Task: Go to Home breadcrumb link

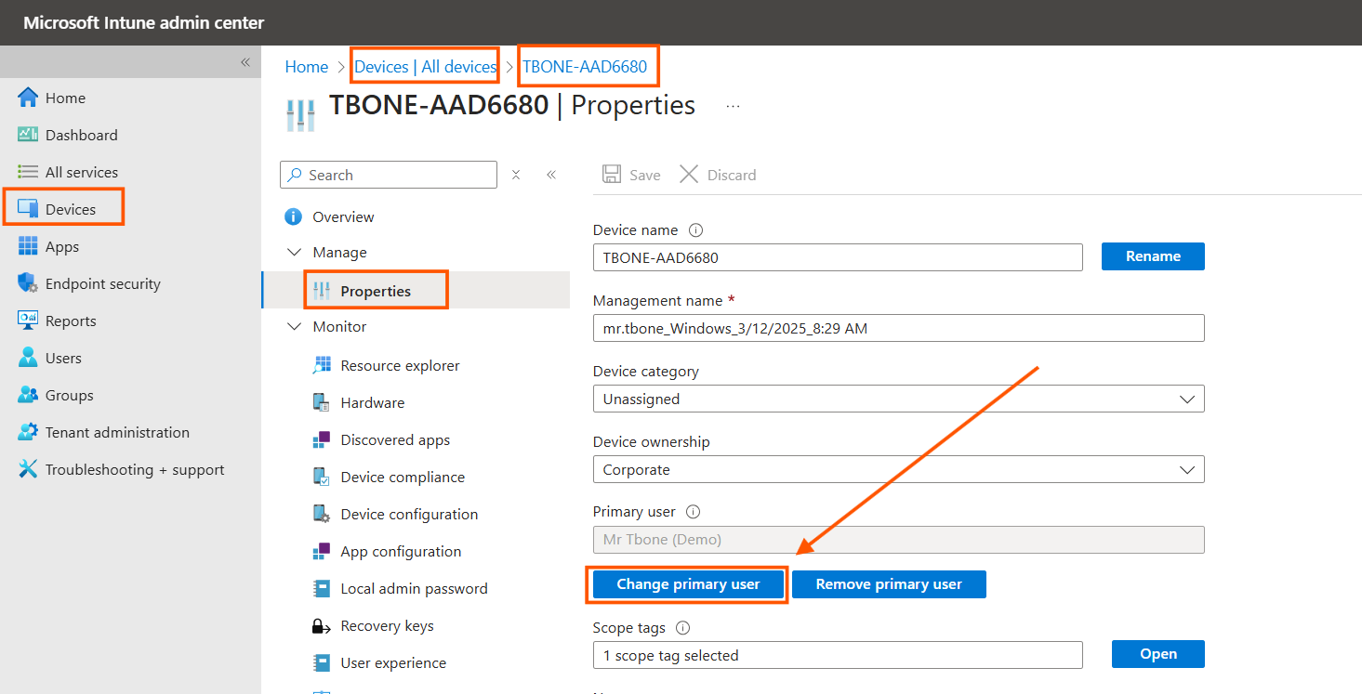Action: (307, 67)
